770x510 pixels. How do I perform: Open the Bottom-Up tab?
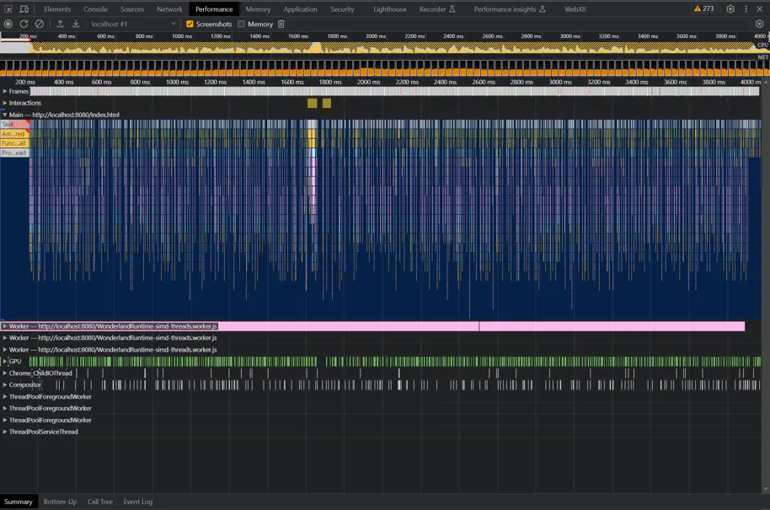click(x=60, y=502)
